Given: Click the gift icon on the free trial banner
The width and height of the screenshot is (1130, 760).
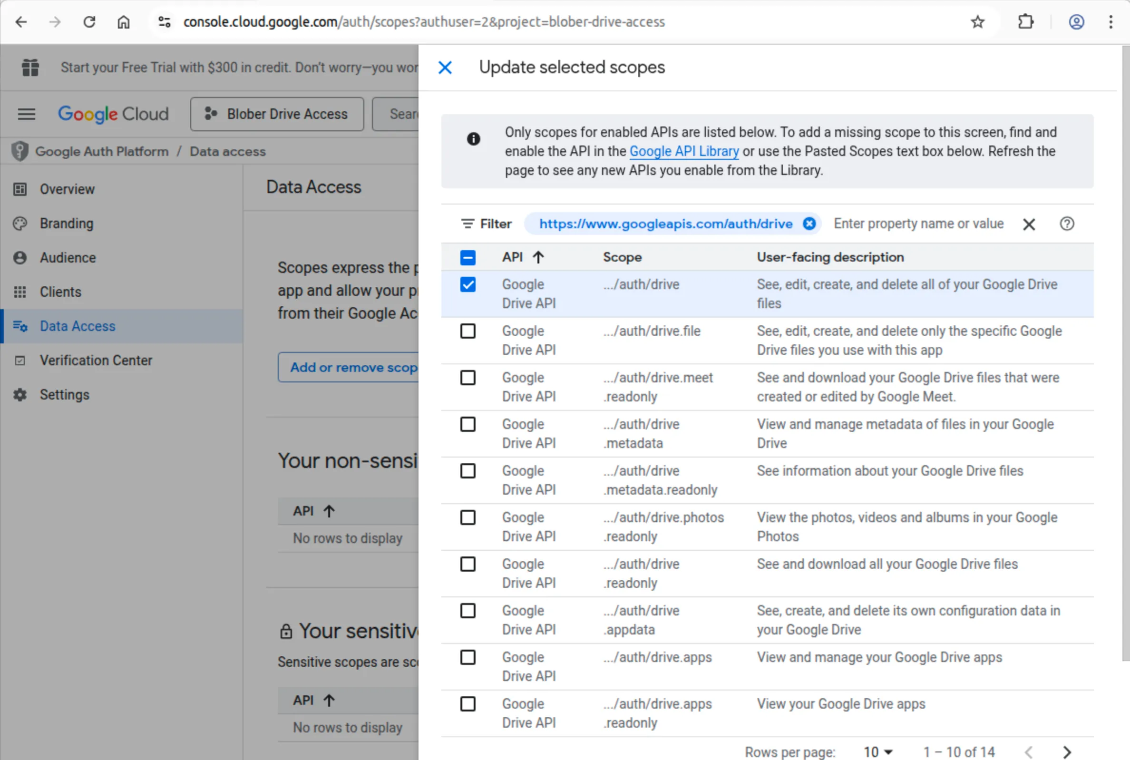Looking at the screenshot, I should click(x=30, y=68).
